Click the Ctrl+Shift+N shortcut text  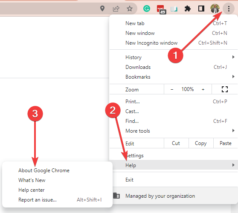[213, 43]
